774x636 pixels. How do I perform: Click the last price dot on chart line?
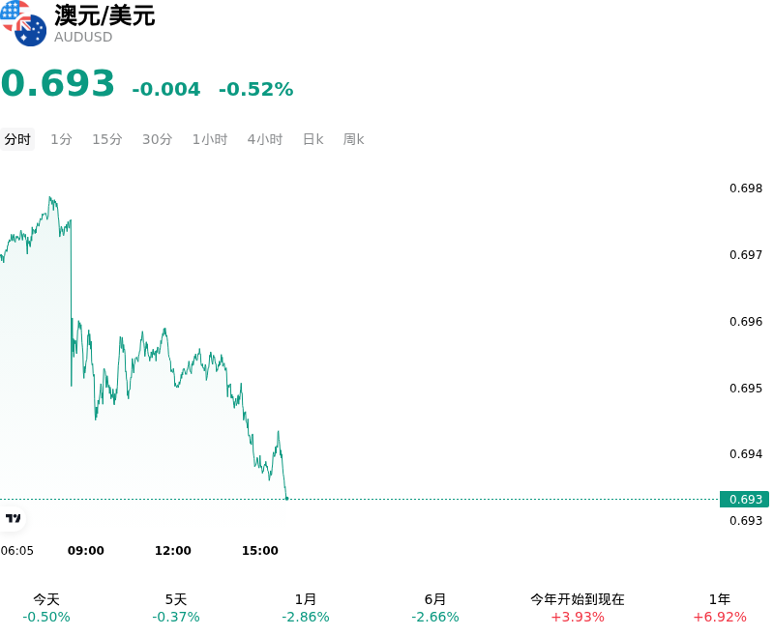286,499
